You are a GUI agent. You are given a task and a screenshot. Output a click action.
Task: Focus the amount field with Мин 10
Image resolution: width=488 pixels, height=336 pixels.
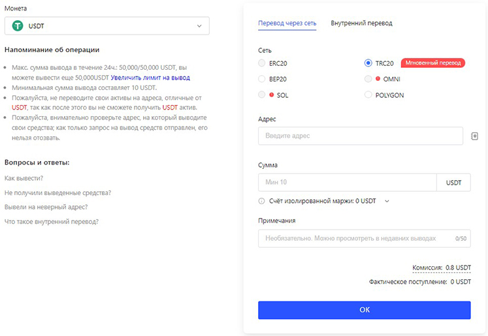[347, 183]
